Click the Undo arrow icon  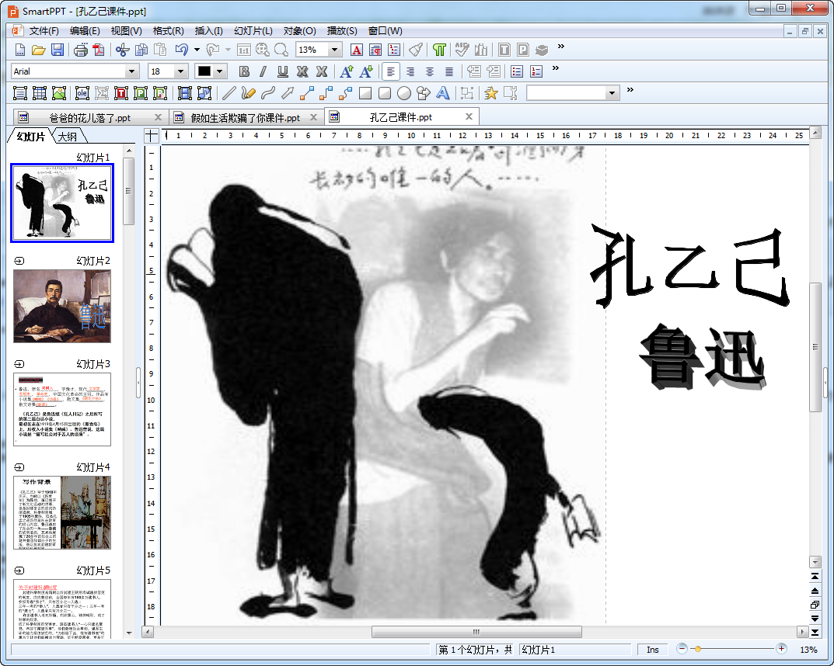coord(182,50)
